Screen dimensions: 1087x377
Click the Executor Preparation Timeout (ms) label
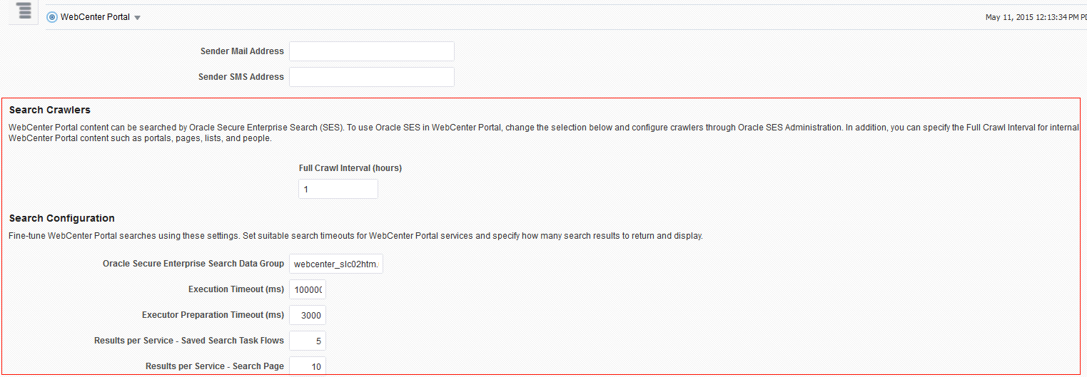(213, 315)
